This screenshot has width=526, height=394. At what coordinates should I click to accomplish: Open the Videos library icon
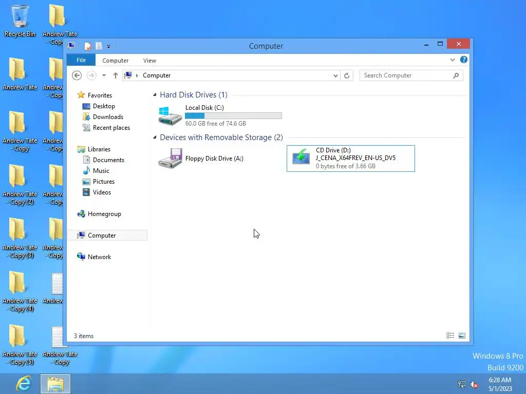coord(86,192)
